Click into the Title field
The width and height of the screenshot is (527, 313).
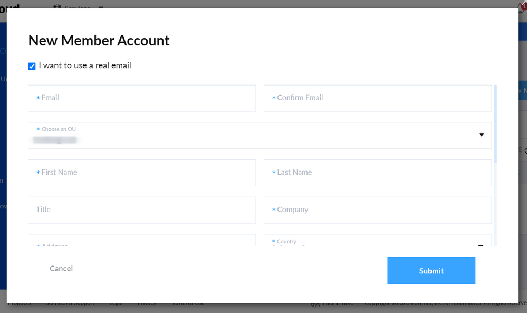click(x=142, y=210)
